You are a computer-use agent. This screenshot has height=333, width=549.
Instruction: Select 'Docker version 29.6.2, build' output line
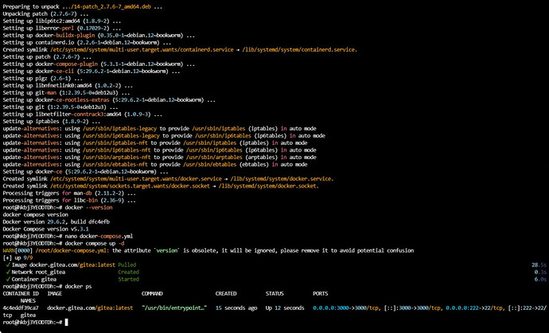56,222
